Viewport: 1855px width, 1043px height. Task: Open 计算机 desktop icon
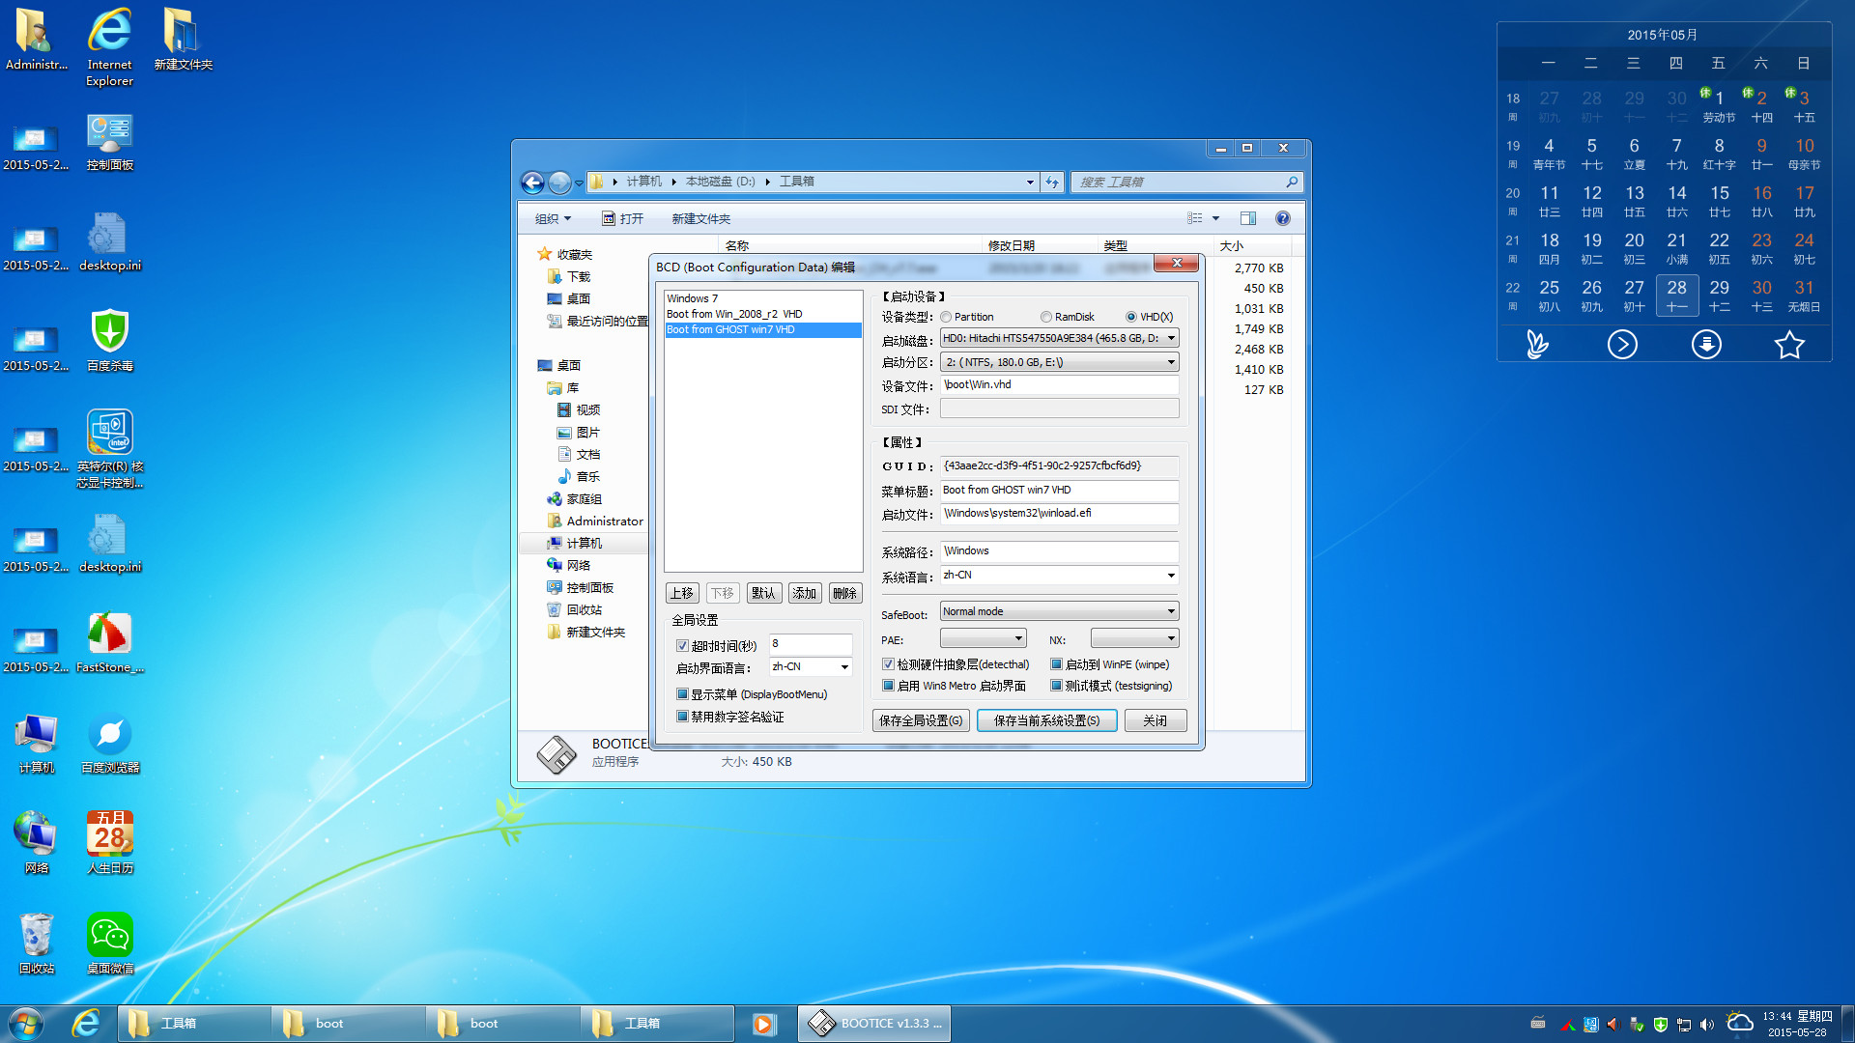37,743
